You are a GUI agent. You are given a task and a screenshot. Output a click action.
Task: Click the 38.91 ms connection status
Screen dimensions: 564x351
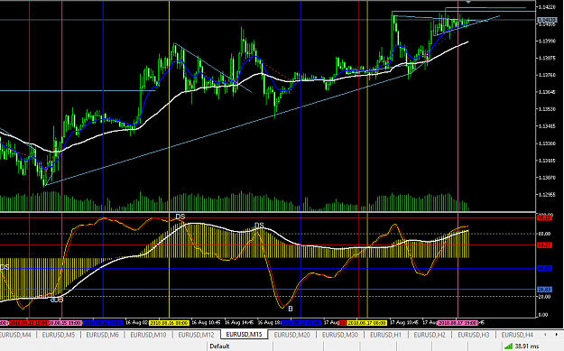tap(527, 346)
